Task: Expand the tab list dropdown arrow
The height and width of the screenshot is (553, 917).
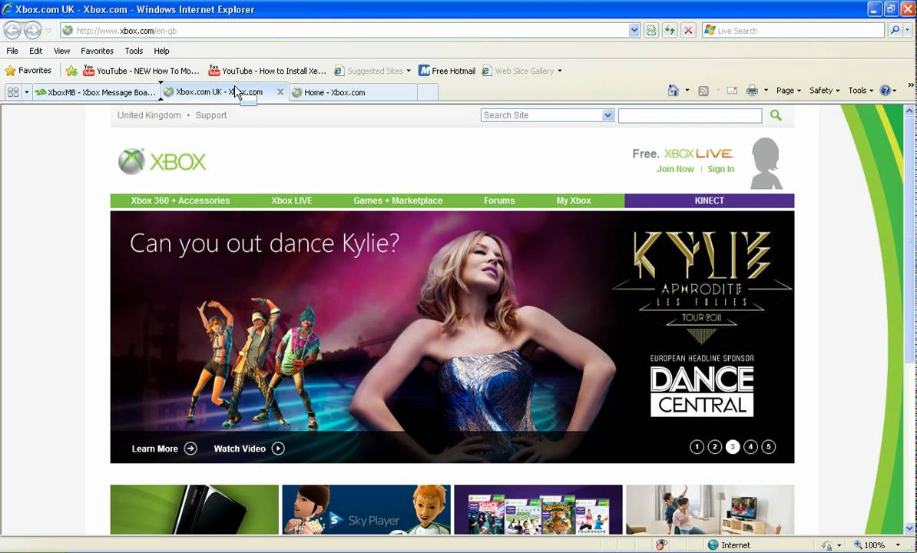Action: pos(26,91)
